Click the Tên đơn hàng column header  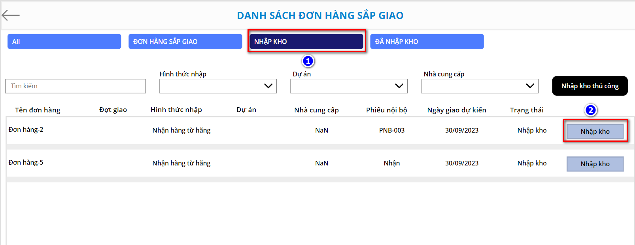click(38, 110)
